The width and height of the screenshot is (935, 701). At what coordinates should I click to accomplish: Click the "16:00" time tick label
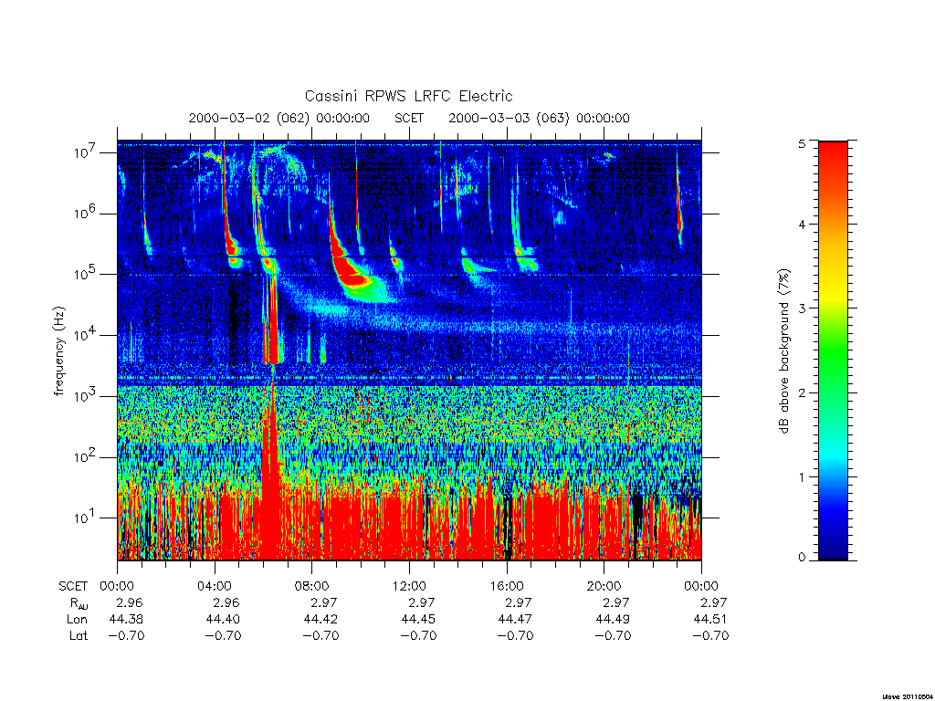[506, 586]
